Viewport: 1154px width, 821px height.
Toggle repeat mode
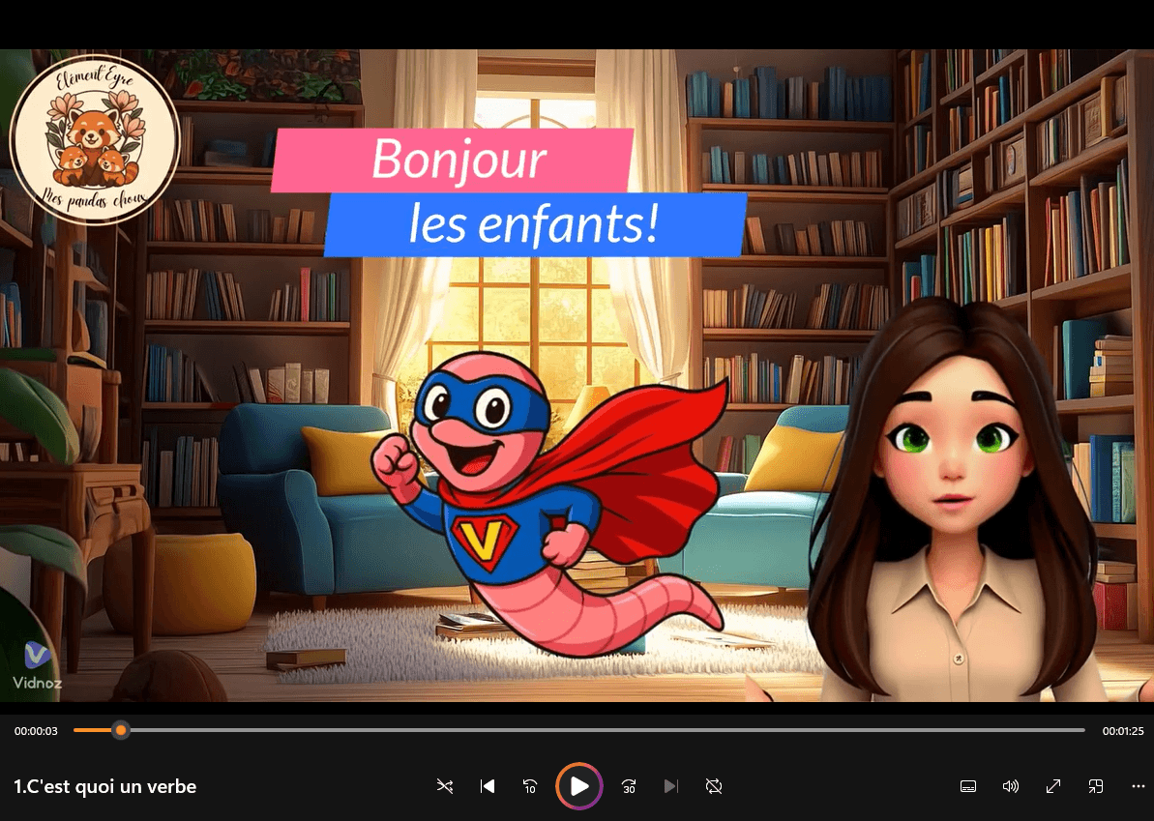tap(713, 785)
